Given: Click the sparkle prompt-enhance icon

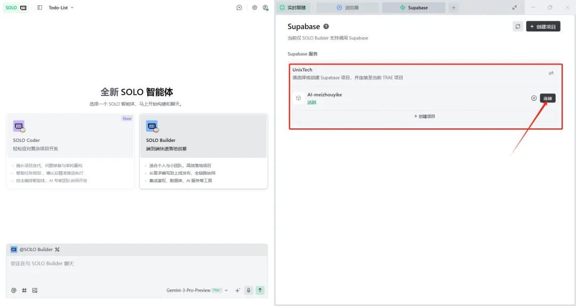Looking at the screenshot, I should [x=238, y=290].
